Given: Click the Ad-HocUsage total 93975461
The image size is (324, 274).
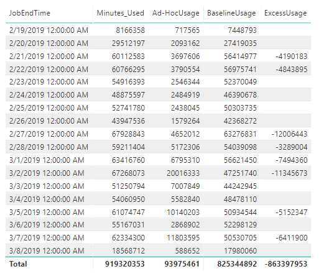Looking at the screenshot, I should [182, 264].
